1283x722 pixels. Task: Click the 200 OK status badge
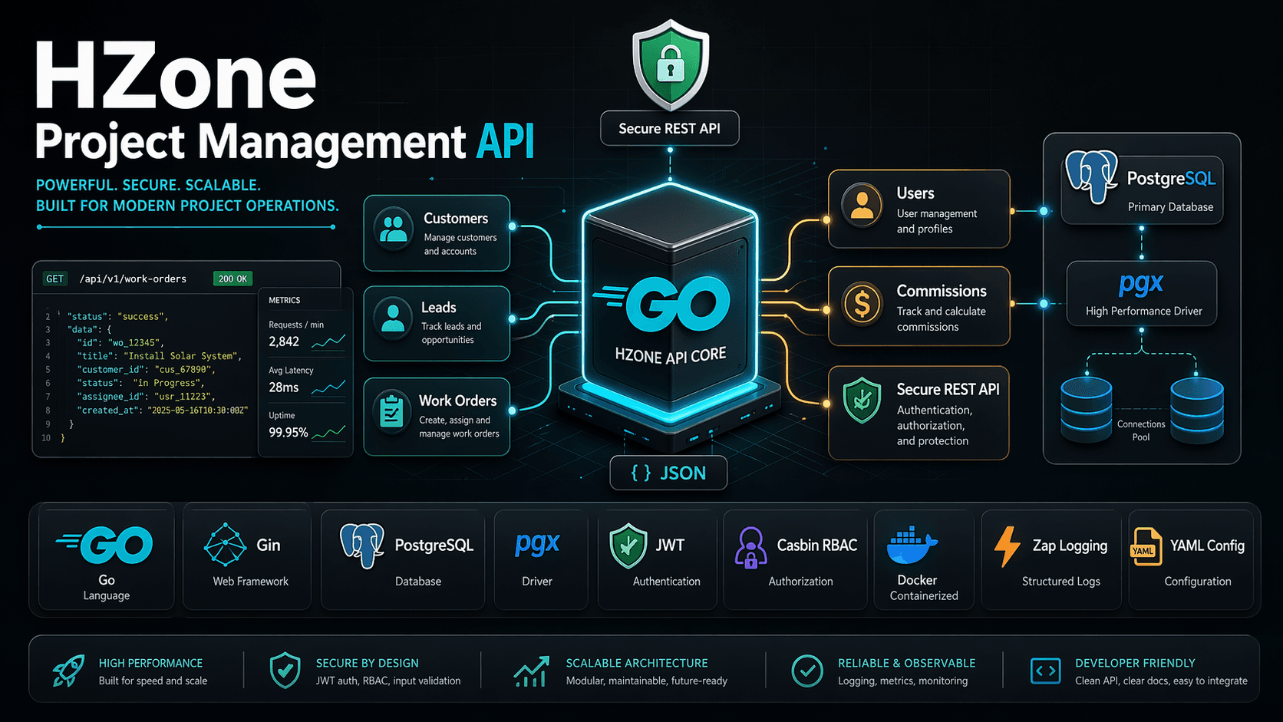tap(232, 279)
